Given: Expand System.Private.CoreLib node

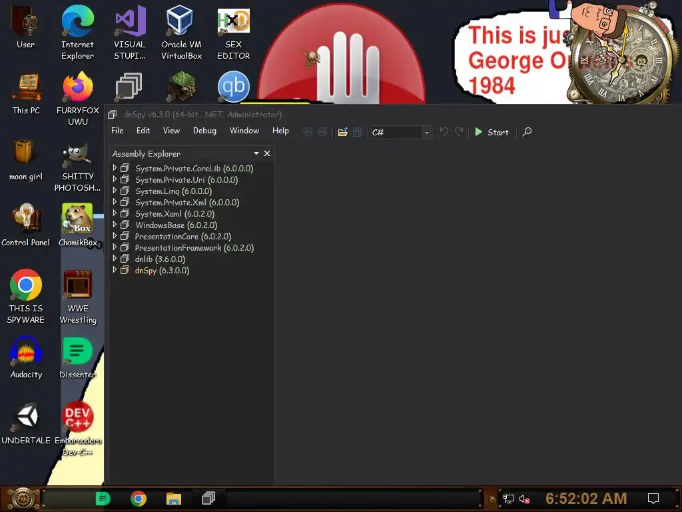Looking at the screenshot, I should pos(115,167).
